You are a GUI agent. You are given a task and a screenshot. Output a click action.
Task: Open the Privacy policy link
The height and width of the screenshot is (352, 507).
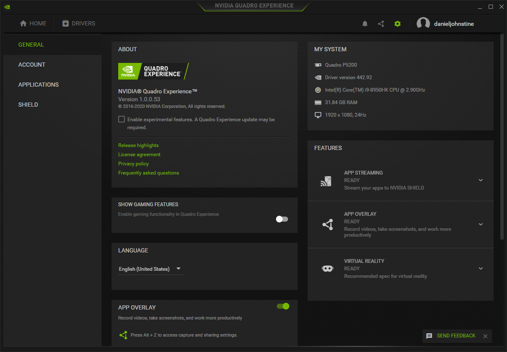[133, 164]
